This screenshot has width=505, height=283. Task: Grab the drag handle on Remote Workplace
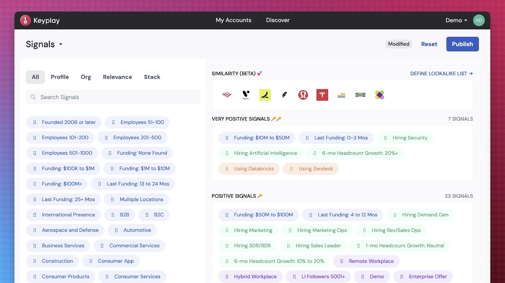tap(342, 261)
